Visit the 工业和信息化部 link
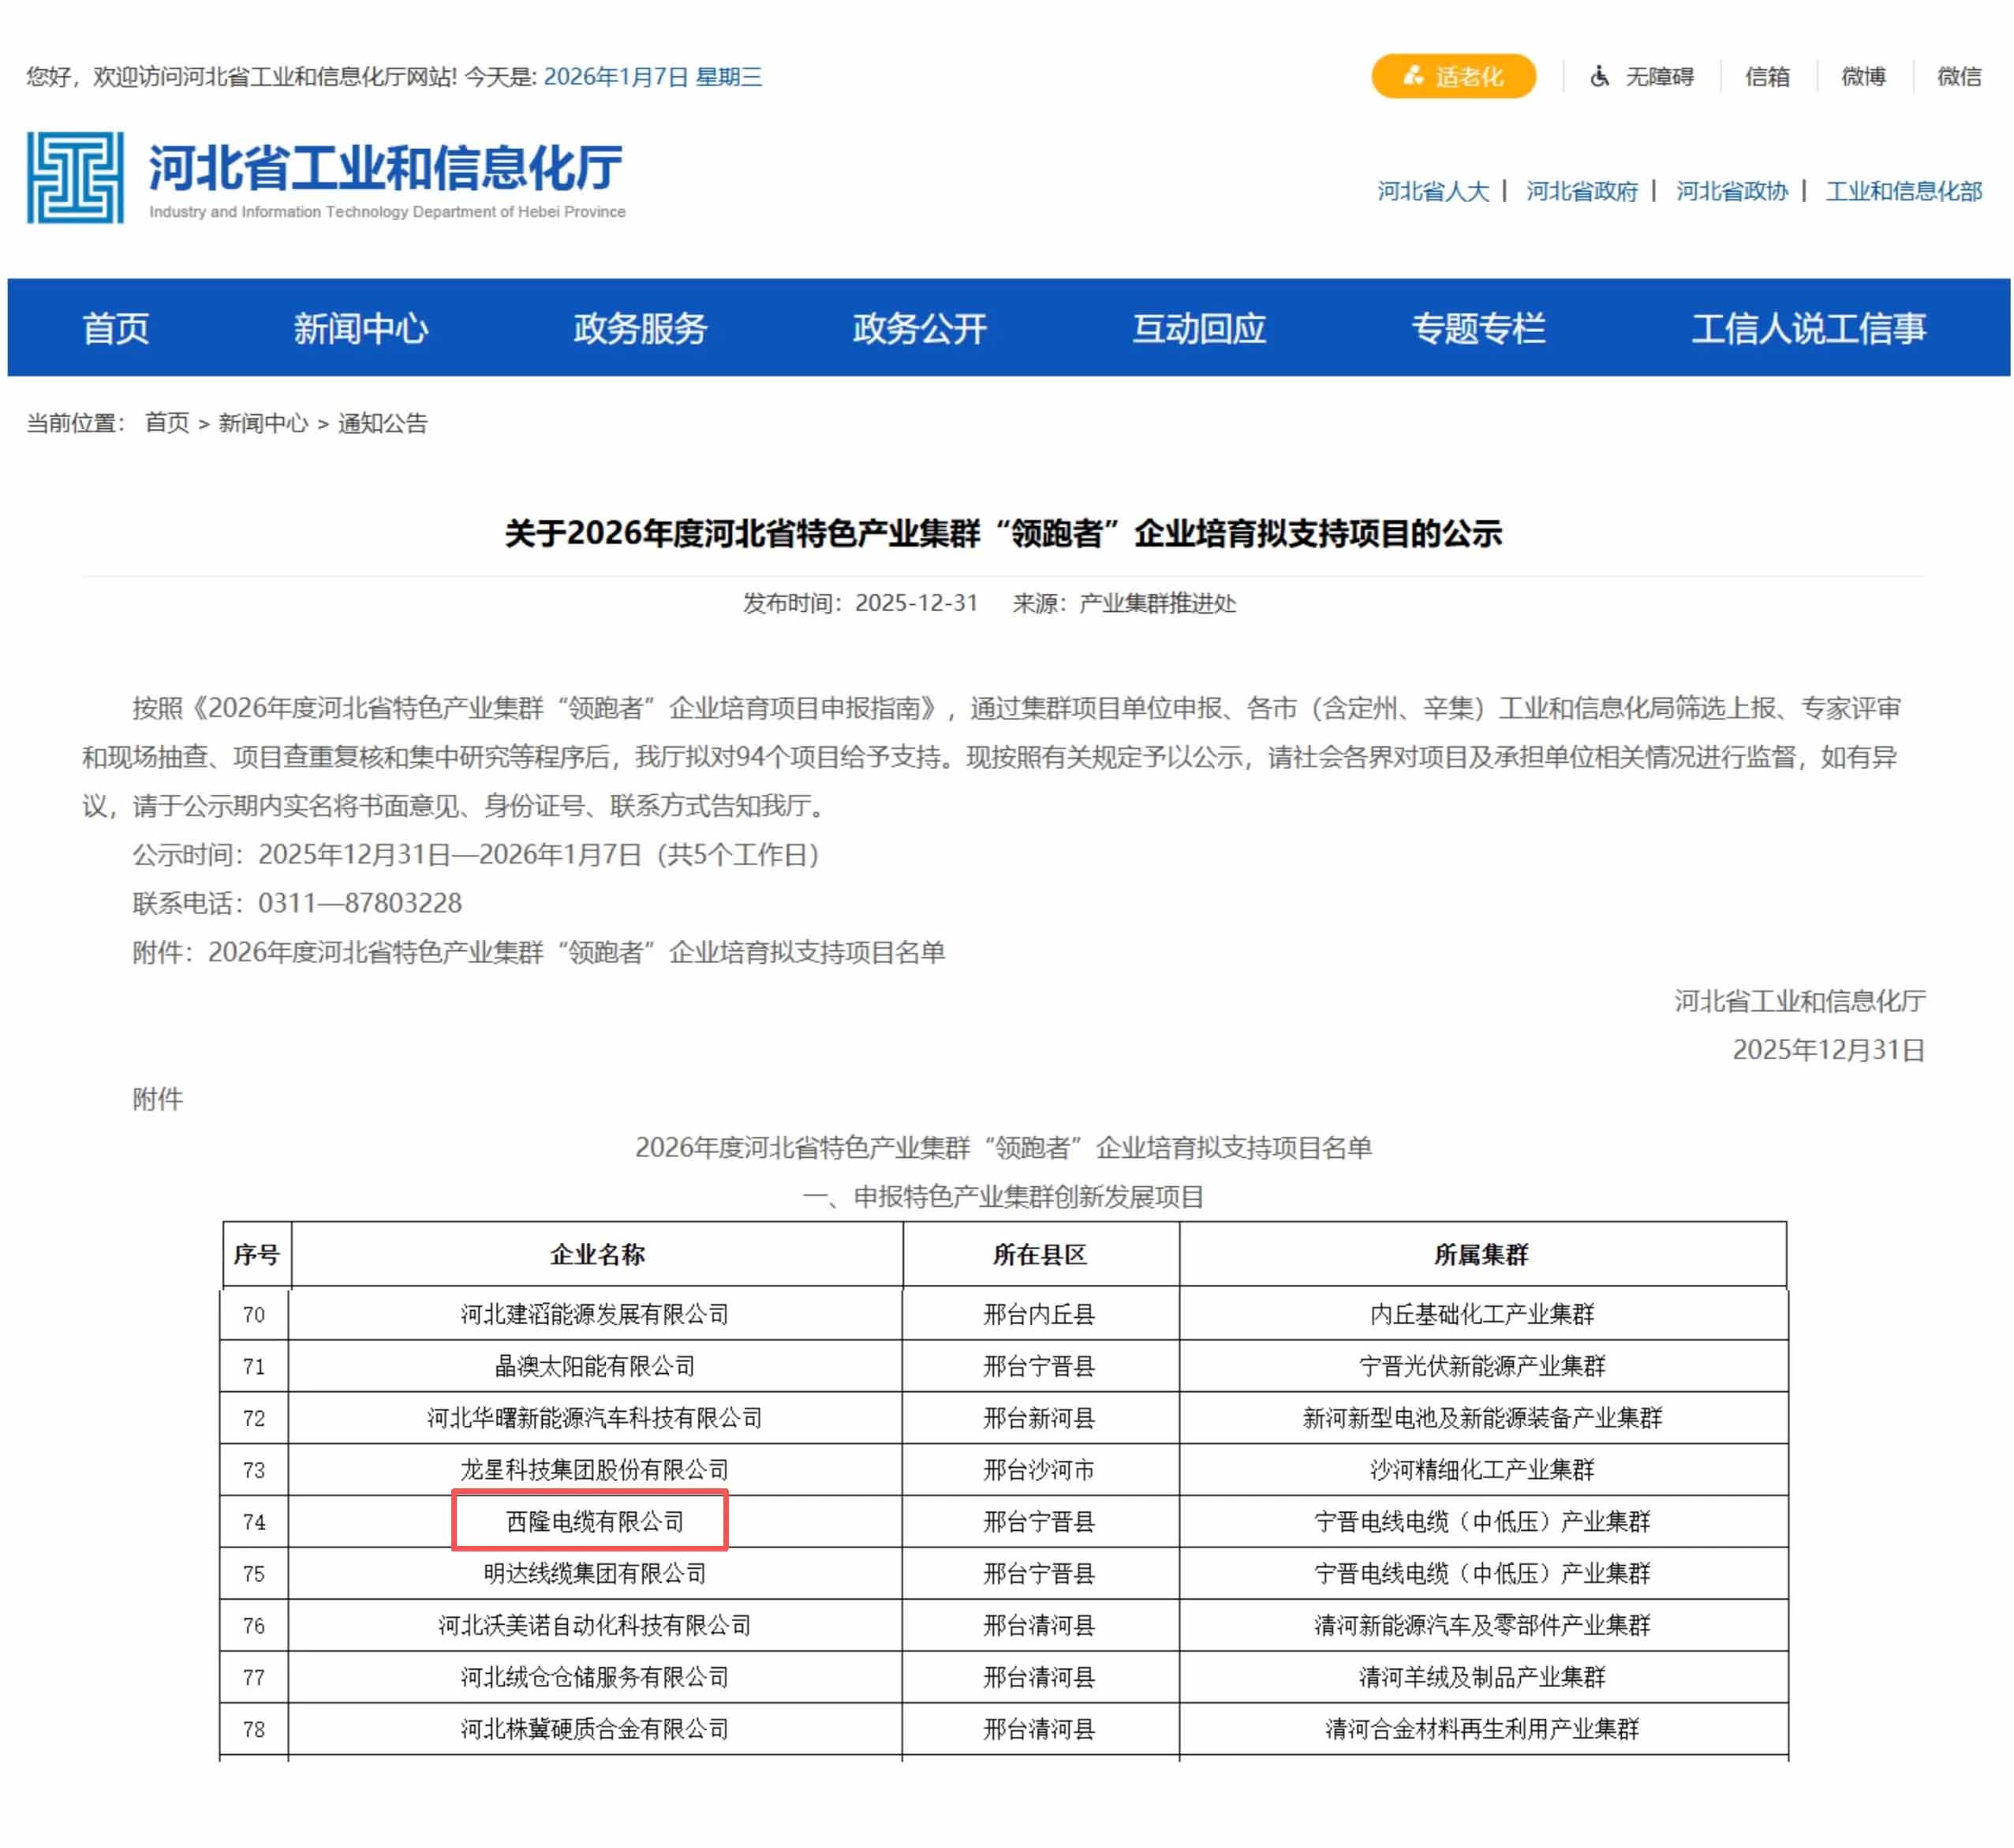This screenshot has width=2014, height=1848. 1903,191
